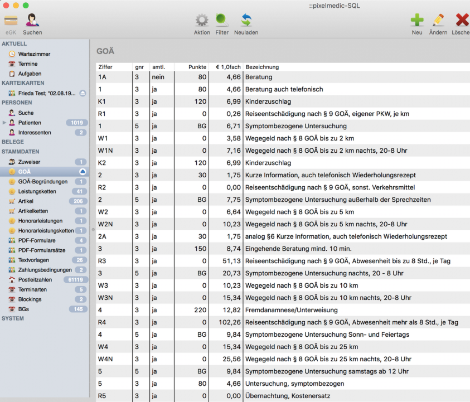Click the Patienten count badge 1019
Screen dimensions: 470x402
coord(77,123)
